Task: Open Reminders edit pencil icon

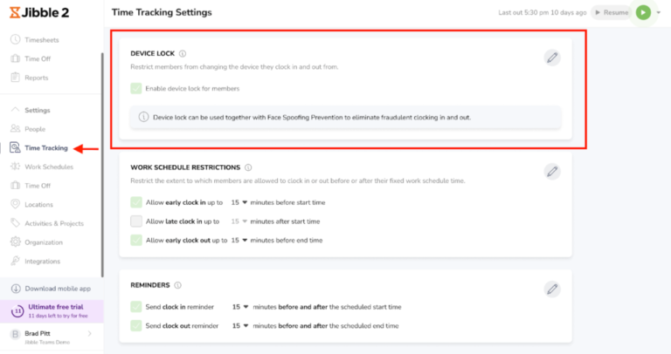Action: [552, 289]
